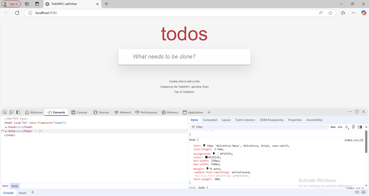Open DevTools help question mark icon

coord(357,112)
